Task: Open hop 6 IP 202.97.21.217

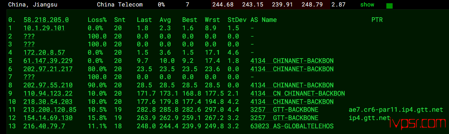Action: [48, 69]
